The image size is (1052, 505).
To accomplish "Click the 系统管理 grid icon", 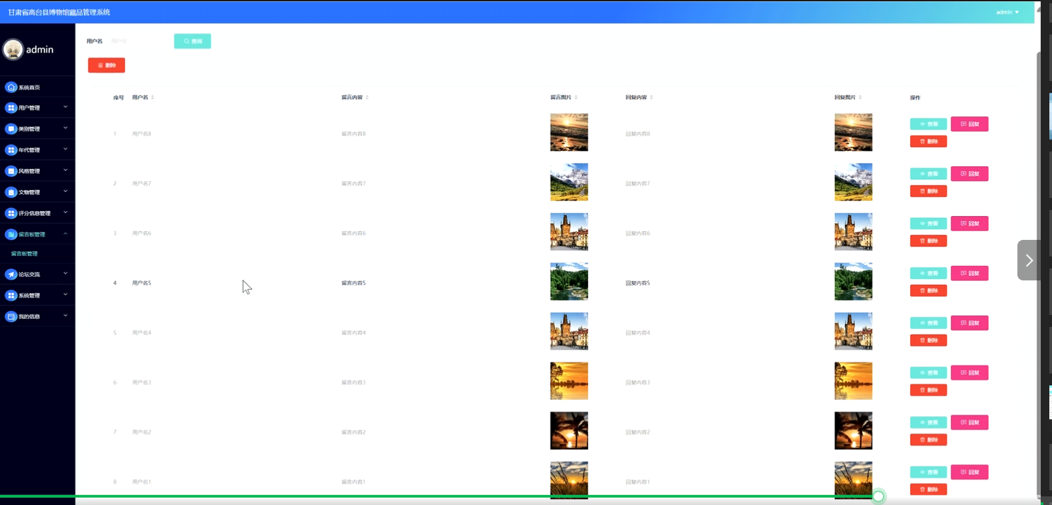I will [x=11, y=295].
